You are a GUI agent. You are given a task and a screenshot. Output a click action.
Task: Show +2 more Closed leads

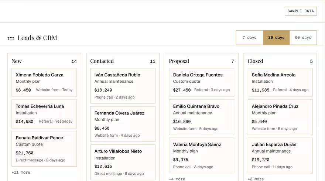[256, 179]
